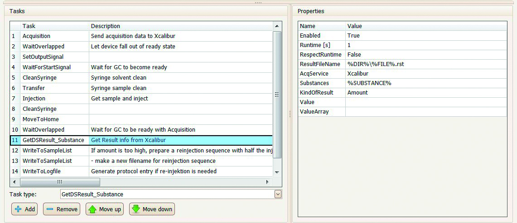Select the Injection task row
The image size is (517, 223).
pos(141,99)
